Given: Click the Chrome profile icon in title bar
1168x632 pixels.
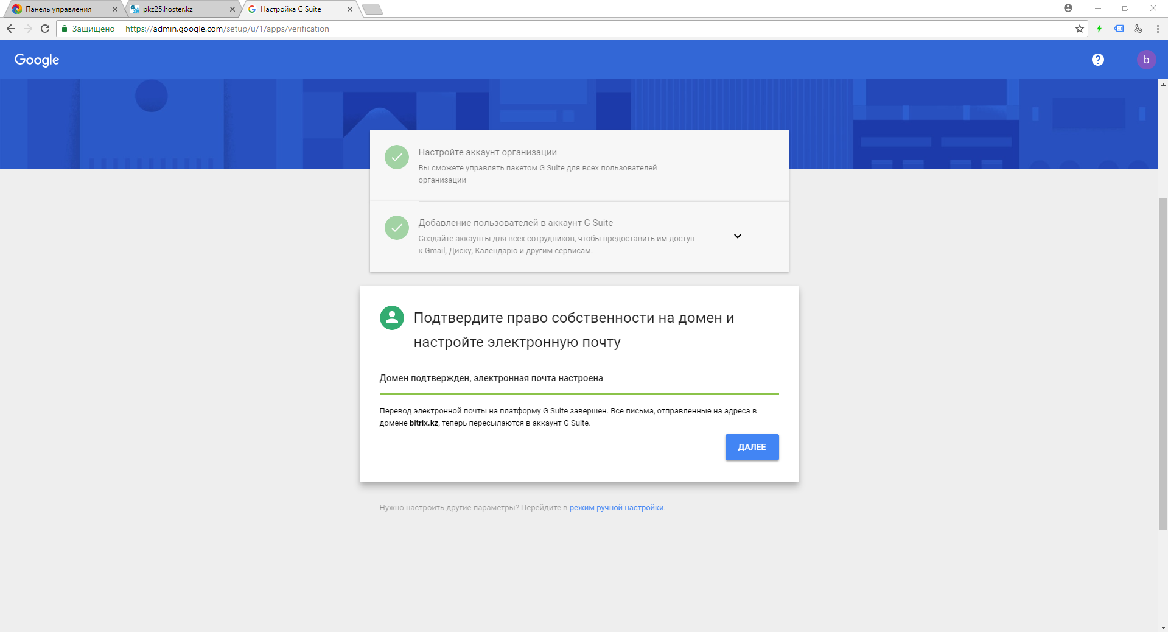Looking at the screenshot, I should (x=1068, y=8).
